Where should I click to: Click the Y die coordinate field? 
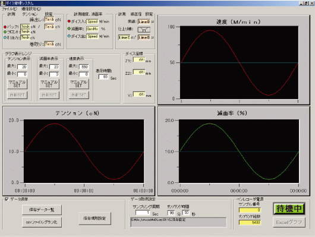click(139, 94)
